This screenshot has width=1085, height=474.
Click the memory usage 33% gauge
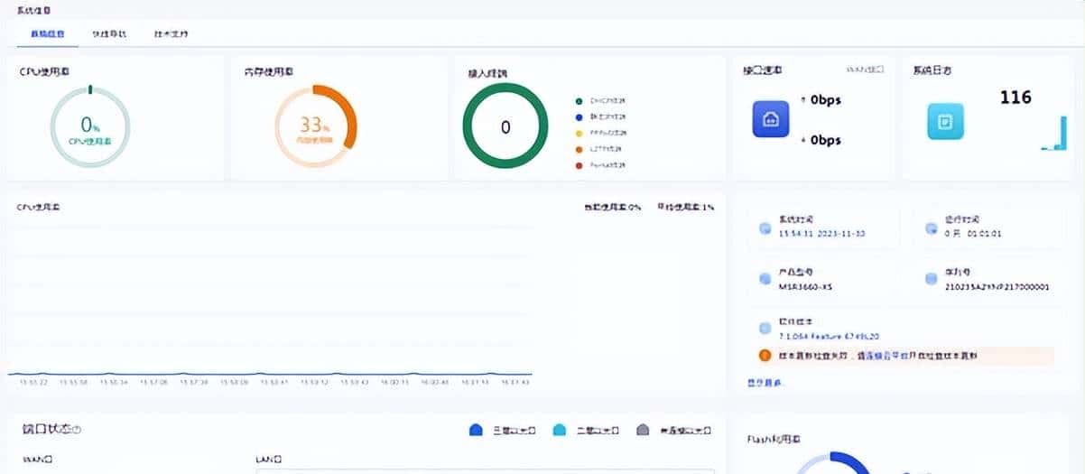(x=316, y=125)
